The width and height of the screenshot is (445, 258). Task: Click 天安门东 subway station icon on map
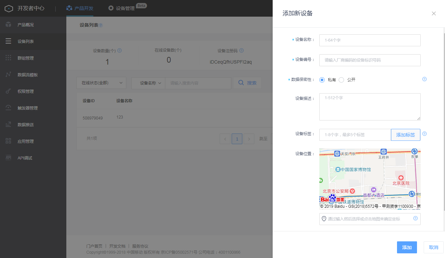click(x=337, y=153)
